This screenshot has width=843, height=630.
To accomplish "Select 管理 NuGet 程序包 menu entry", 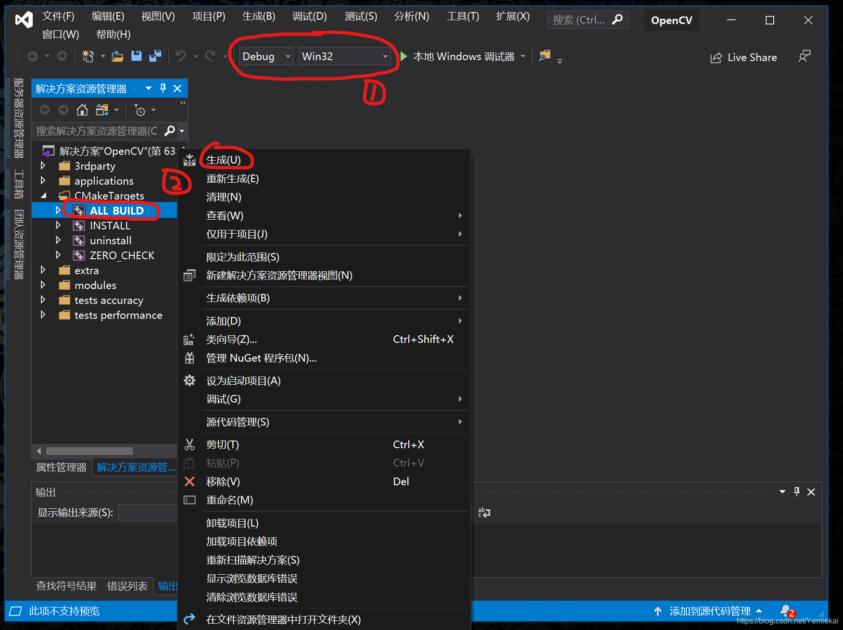I will [x=325, y=358].
